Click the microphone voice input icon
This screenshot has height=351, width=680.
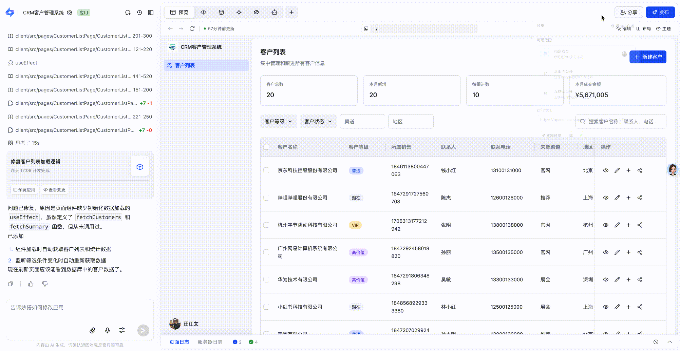(x=107, y=330)
